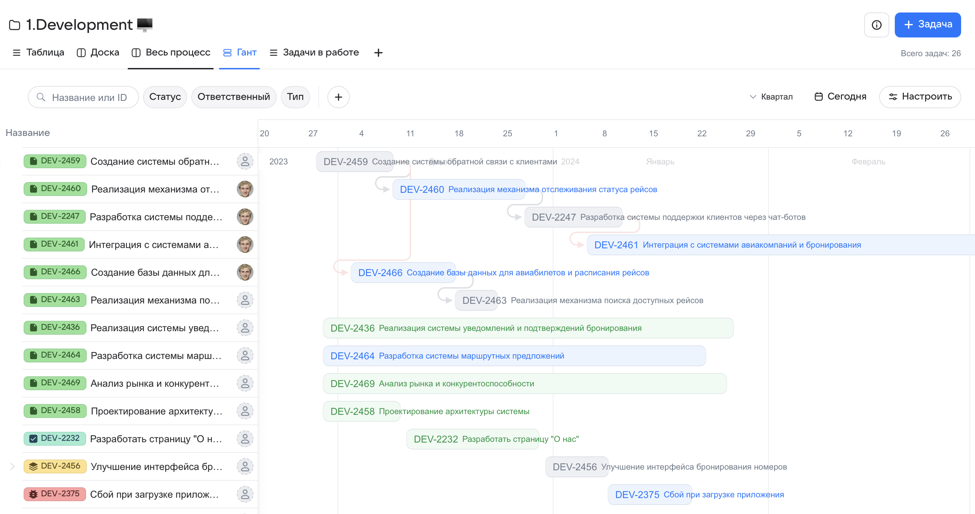Switch to the Доска tab
This screenshot has width=975, height=514.
pyautogui.click(x=98, y=52)
